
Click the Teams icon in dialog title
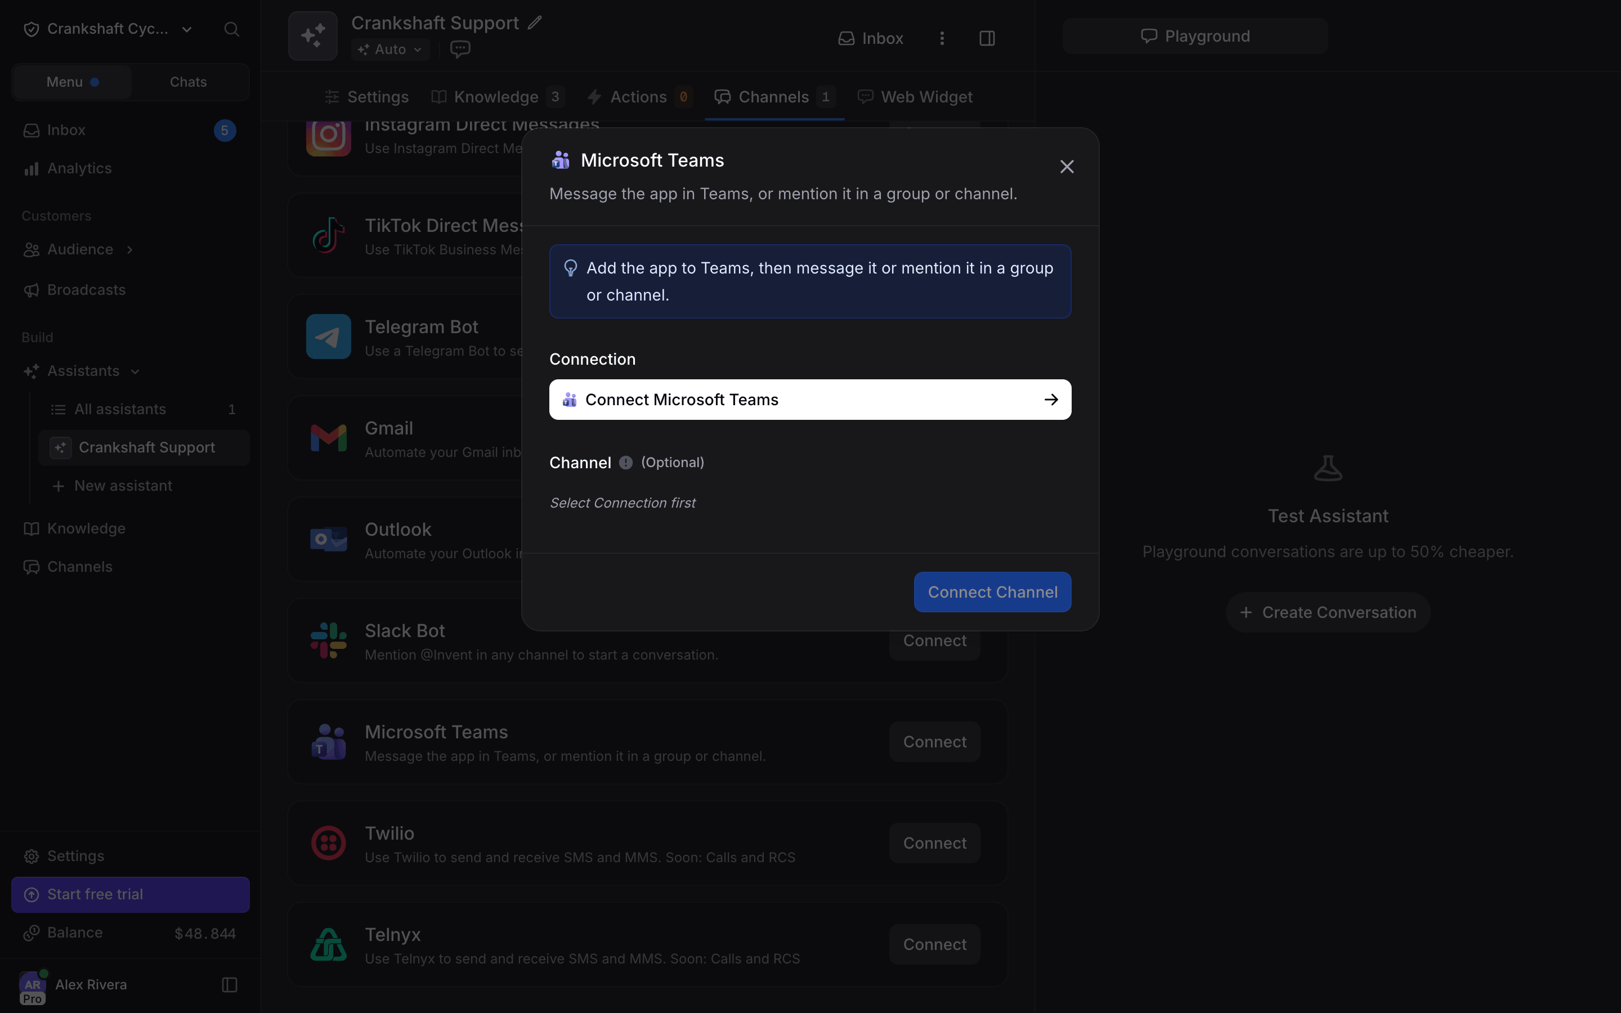561,160
